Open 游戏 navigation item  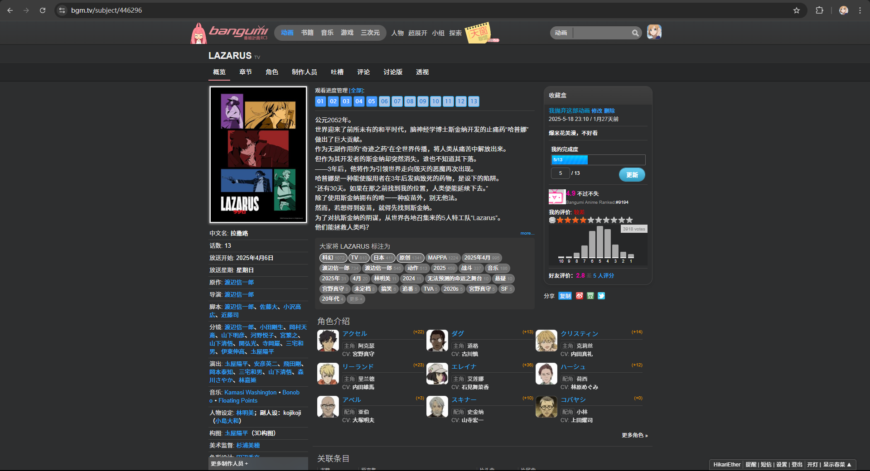point(347,33)
